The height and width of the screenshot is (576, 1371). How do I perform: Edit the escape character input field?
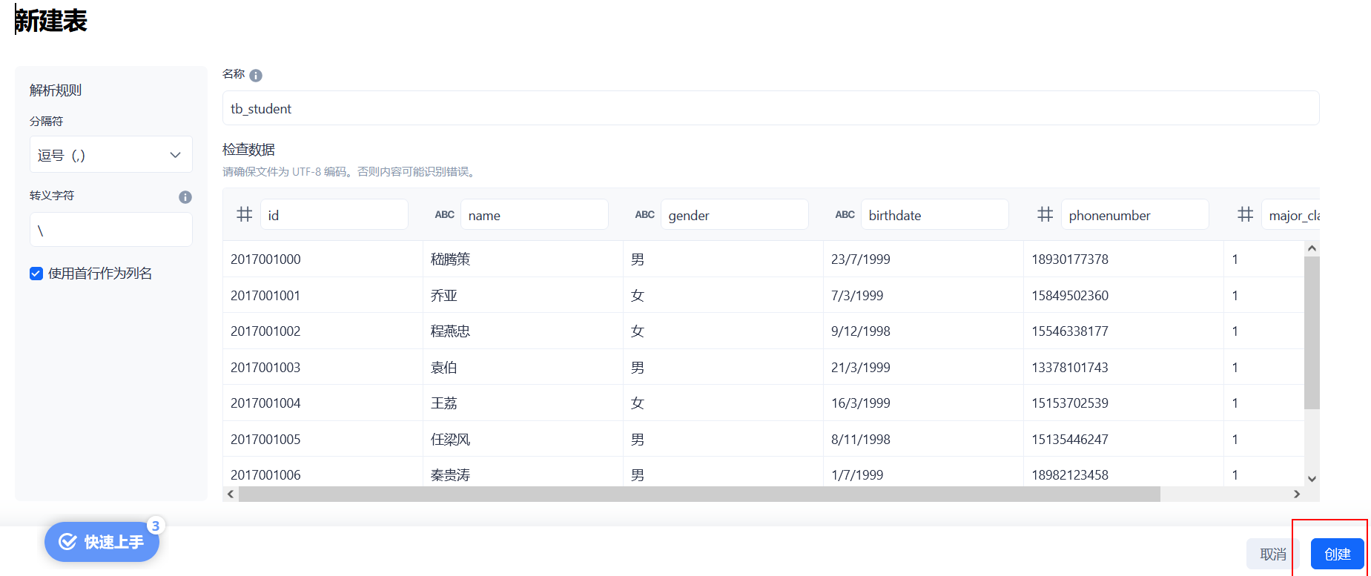[x=111, y=230]
